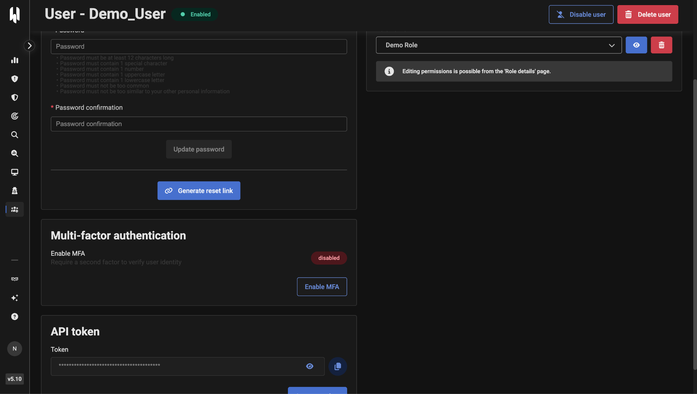The width and height of the screenshot is (697, 394).
Task: Open the shield alert icon in sidebar
Action: coord(15,79)
